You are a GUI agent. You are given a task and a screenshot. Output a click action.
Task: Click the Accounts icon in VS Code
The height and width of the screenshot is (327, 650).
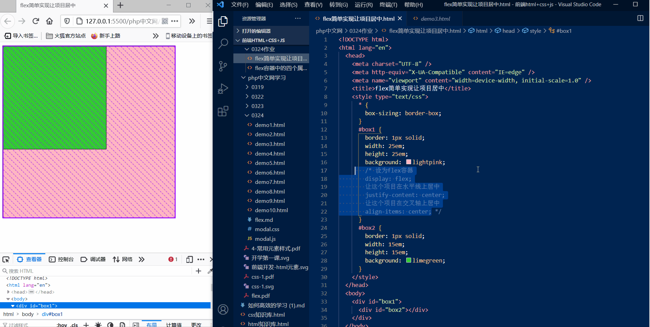point(223,309)
